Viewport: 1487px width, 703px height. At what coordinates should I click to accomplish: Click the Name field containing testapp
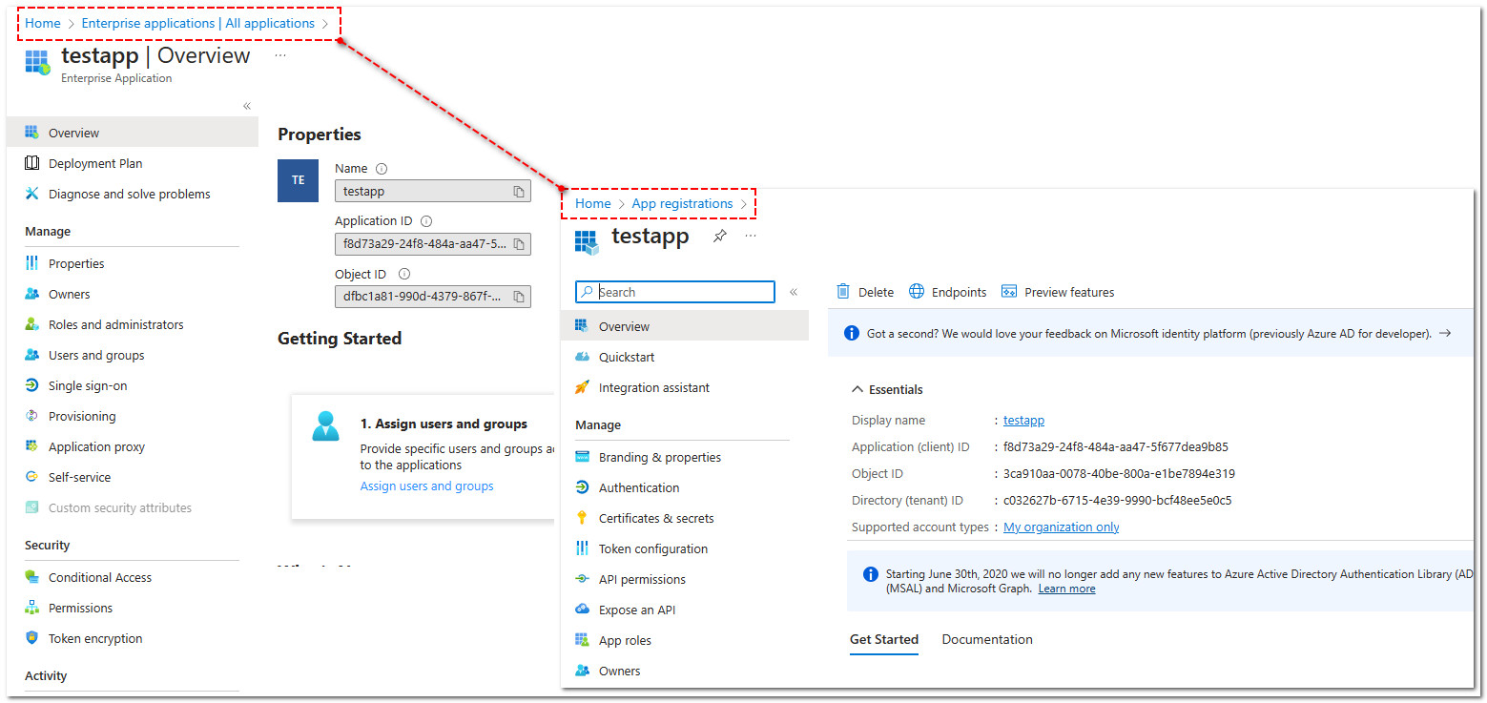[433, 191]
